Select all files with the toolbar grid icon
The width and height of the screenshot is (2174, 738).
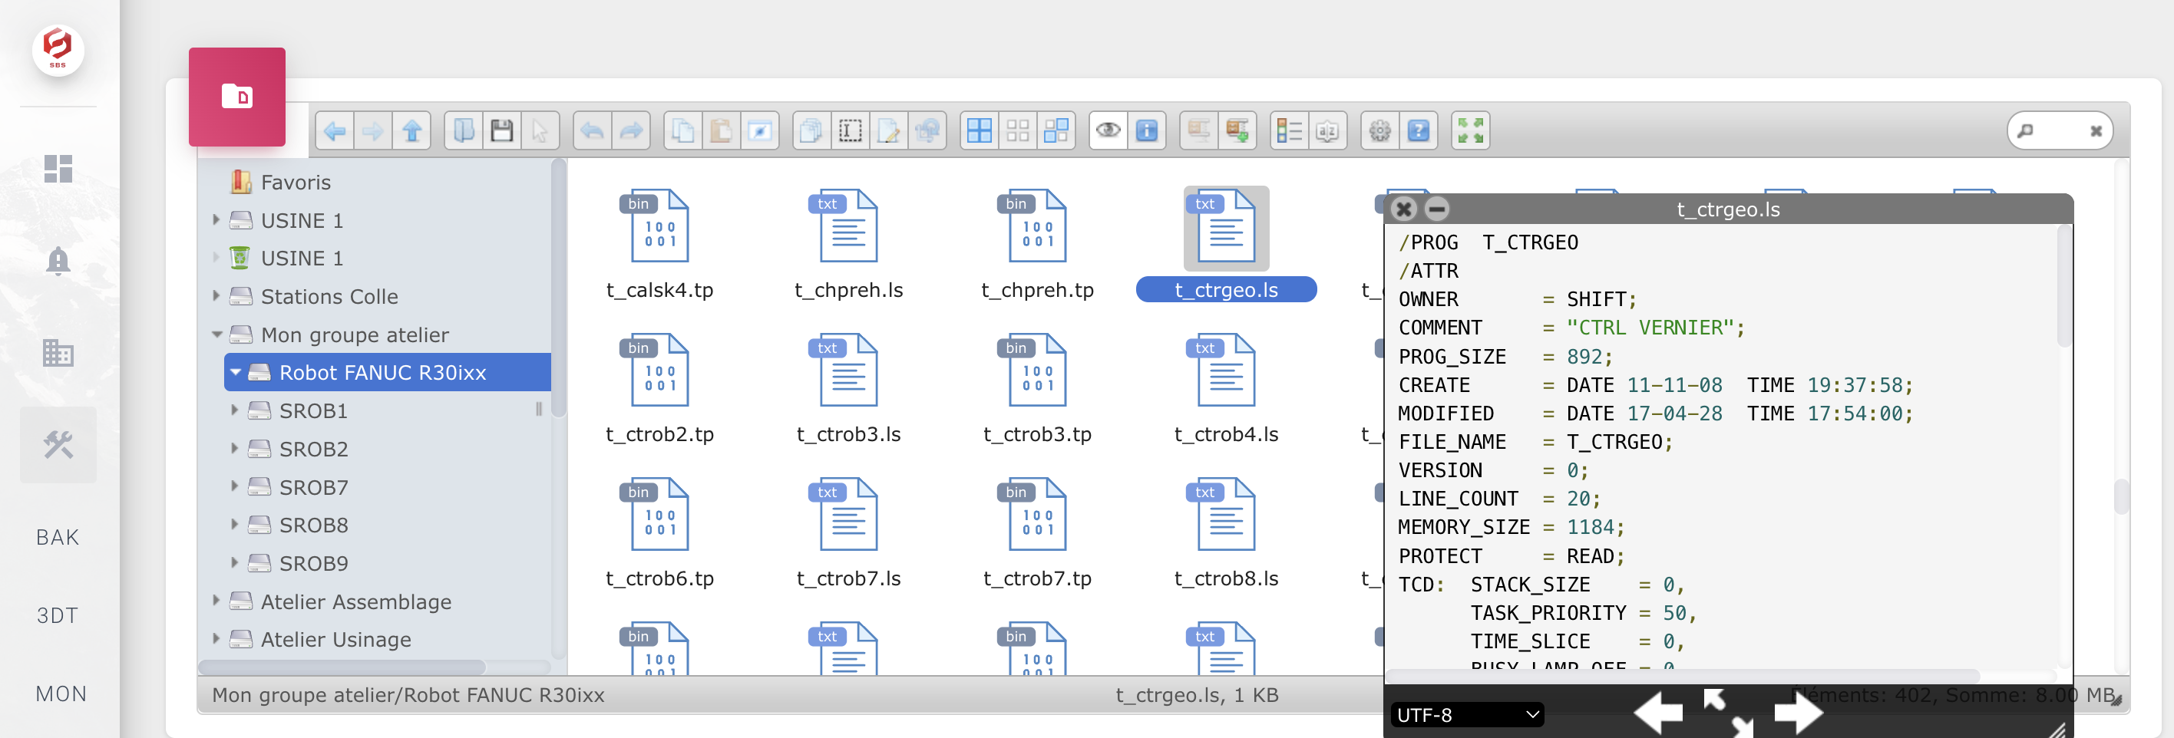coord(979,130)
